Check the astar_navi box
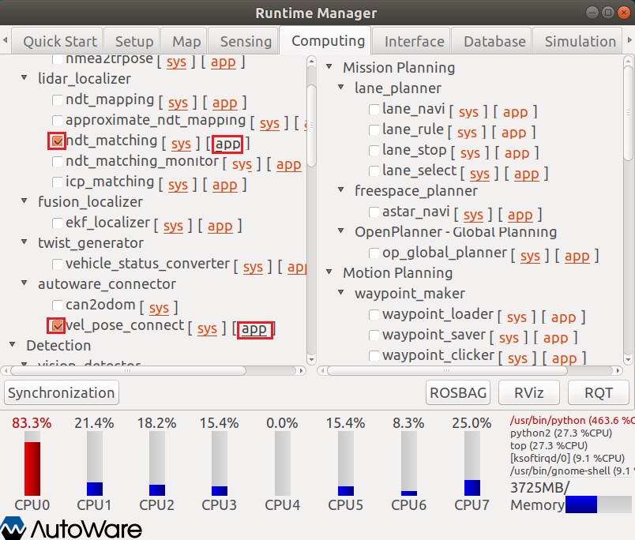This screenshot has width=635, height=540. [x=374, y=212]
